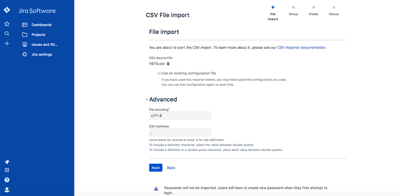The height and width of the screenshot is (196, 400).
Task: Open starred items star icon
Action: (7, 24)
